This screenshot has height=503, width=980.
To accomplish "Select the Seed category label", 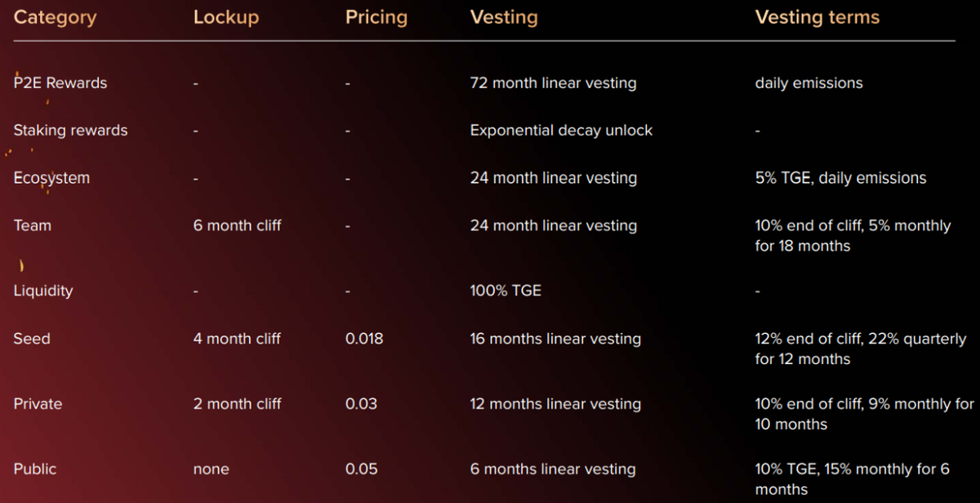I will tap(32, 339).
